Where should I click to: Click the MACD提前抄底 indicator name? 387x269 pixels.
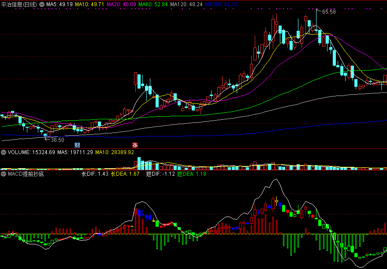click(26, 174)
